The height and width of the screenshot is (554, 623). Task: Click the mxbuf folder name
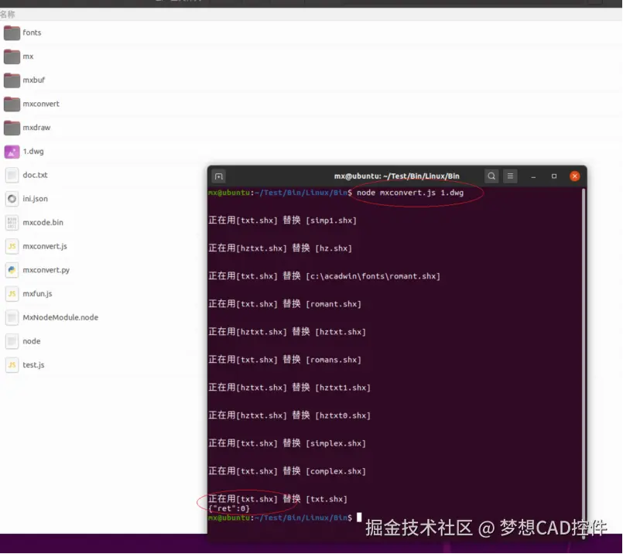pyautogui.click(x=34, y=80)
